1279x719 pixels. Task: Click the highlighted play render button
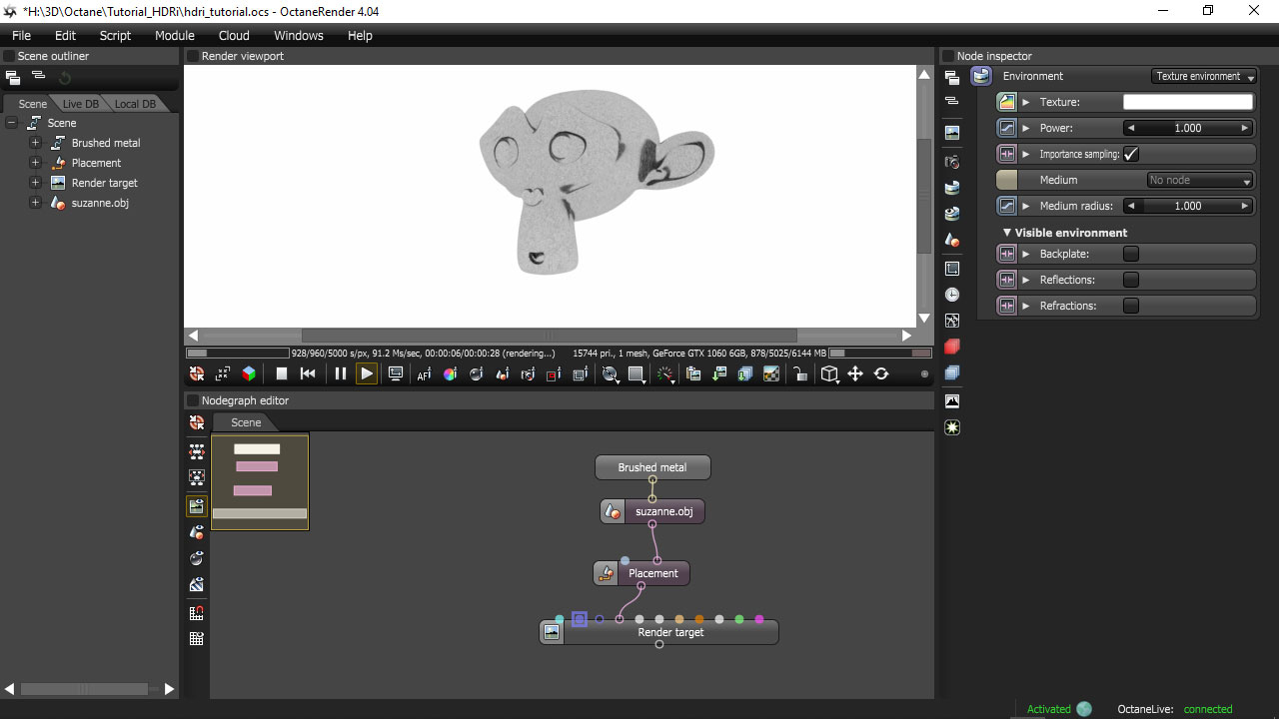[x=367, y=373]
